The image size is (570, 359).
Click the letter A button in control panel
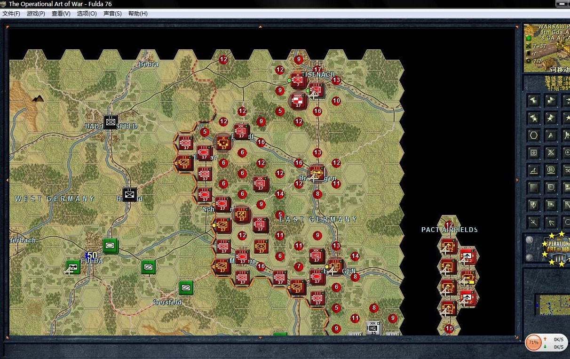[x=551, y=136]
